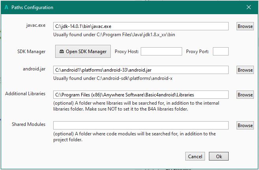259x170 pixels.
Task: Browse for the android.jar file
Action: (x=245, y=70)
